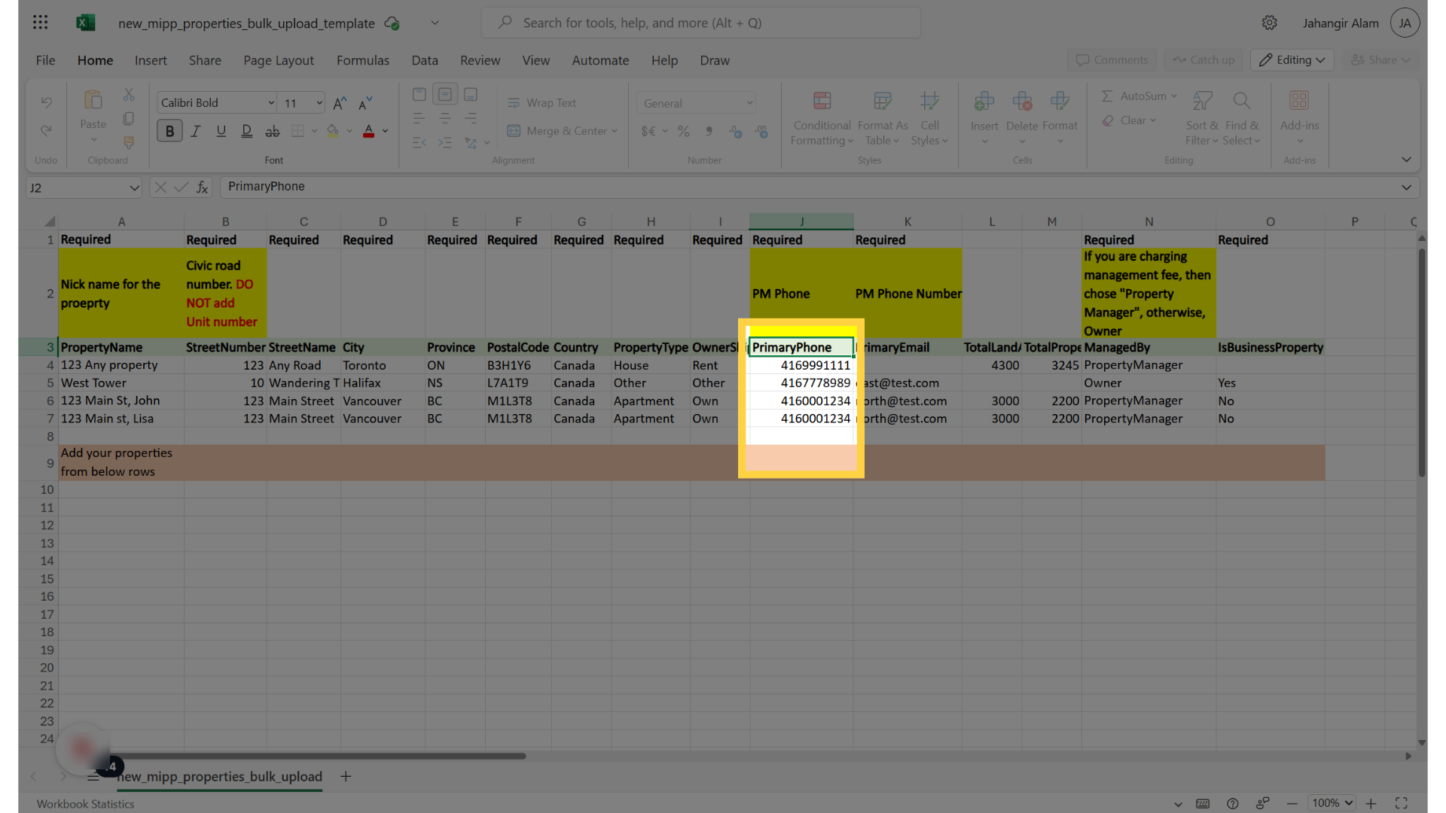
Task: Click the horizontal scrollbar thumb
Action: pos(316,756)
